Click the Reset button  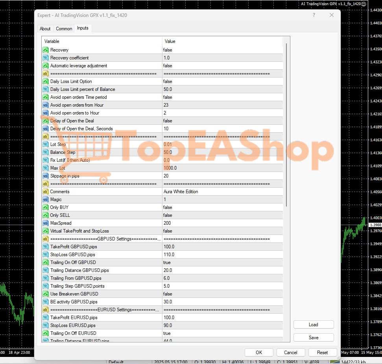pyautogui.click(x=322, y=352)
